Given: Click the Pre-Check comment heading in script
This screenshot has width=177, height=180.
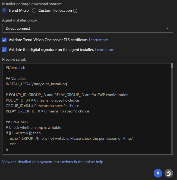Looking at the screenshot, I should pyautogui.click(x=17, y=122).
